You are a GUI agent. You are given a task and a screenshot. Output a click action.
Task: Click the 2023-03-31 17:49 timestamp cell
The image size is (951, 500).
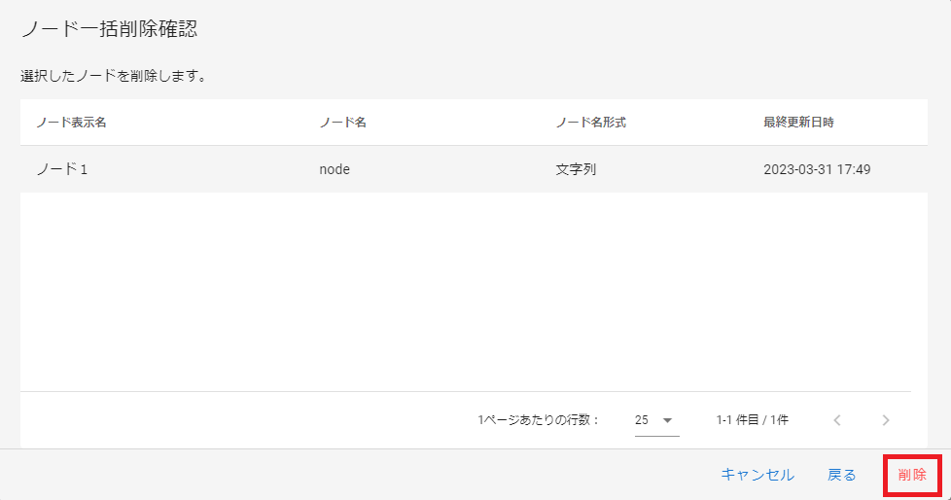click(x=817, y=169)
